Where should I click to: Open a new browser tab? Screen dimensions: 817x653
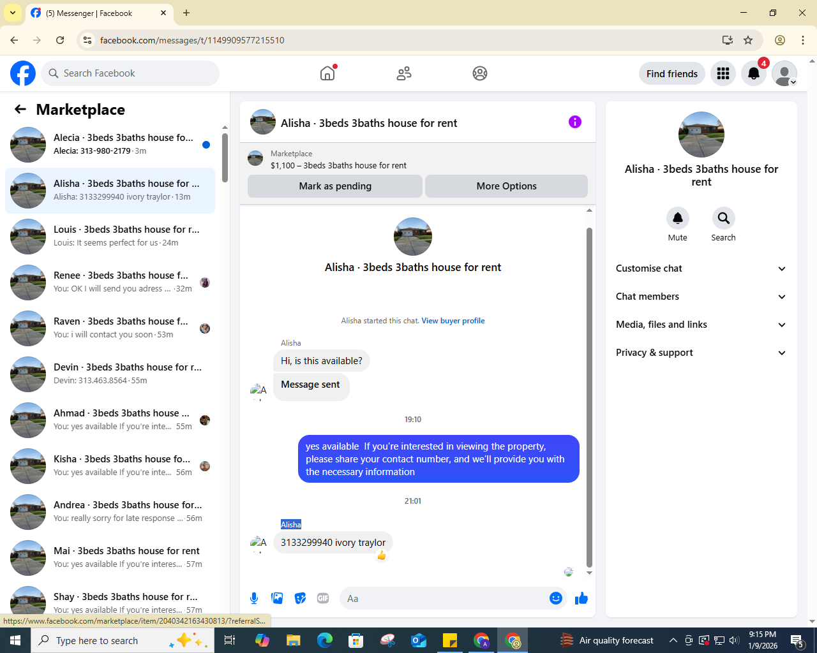coord(186,13)
